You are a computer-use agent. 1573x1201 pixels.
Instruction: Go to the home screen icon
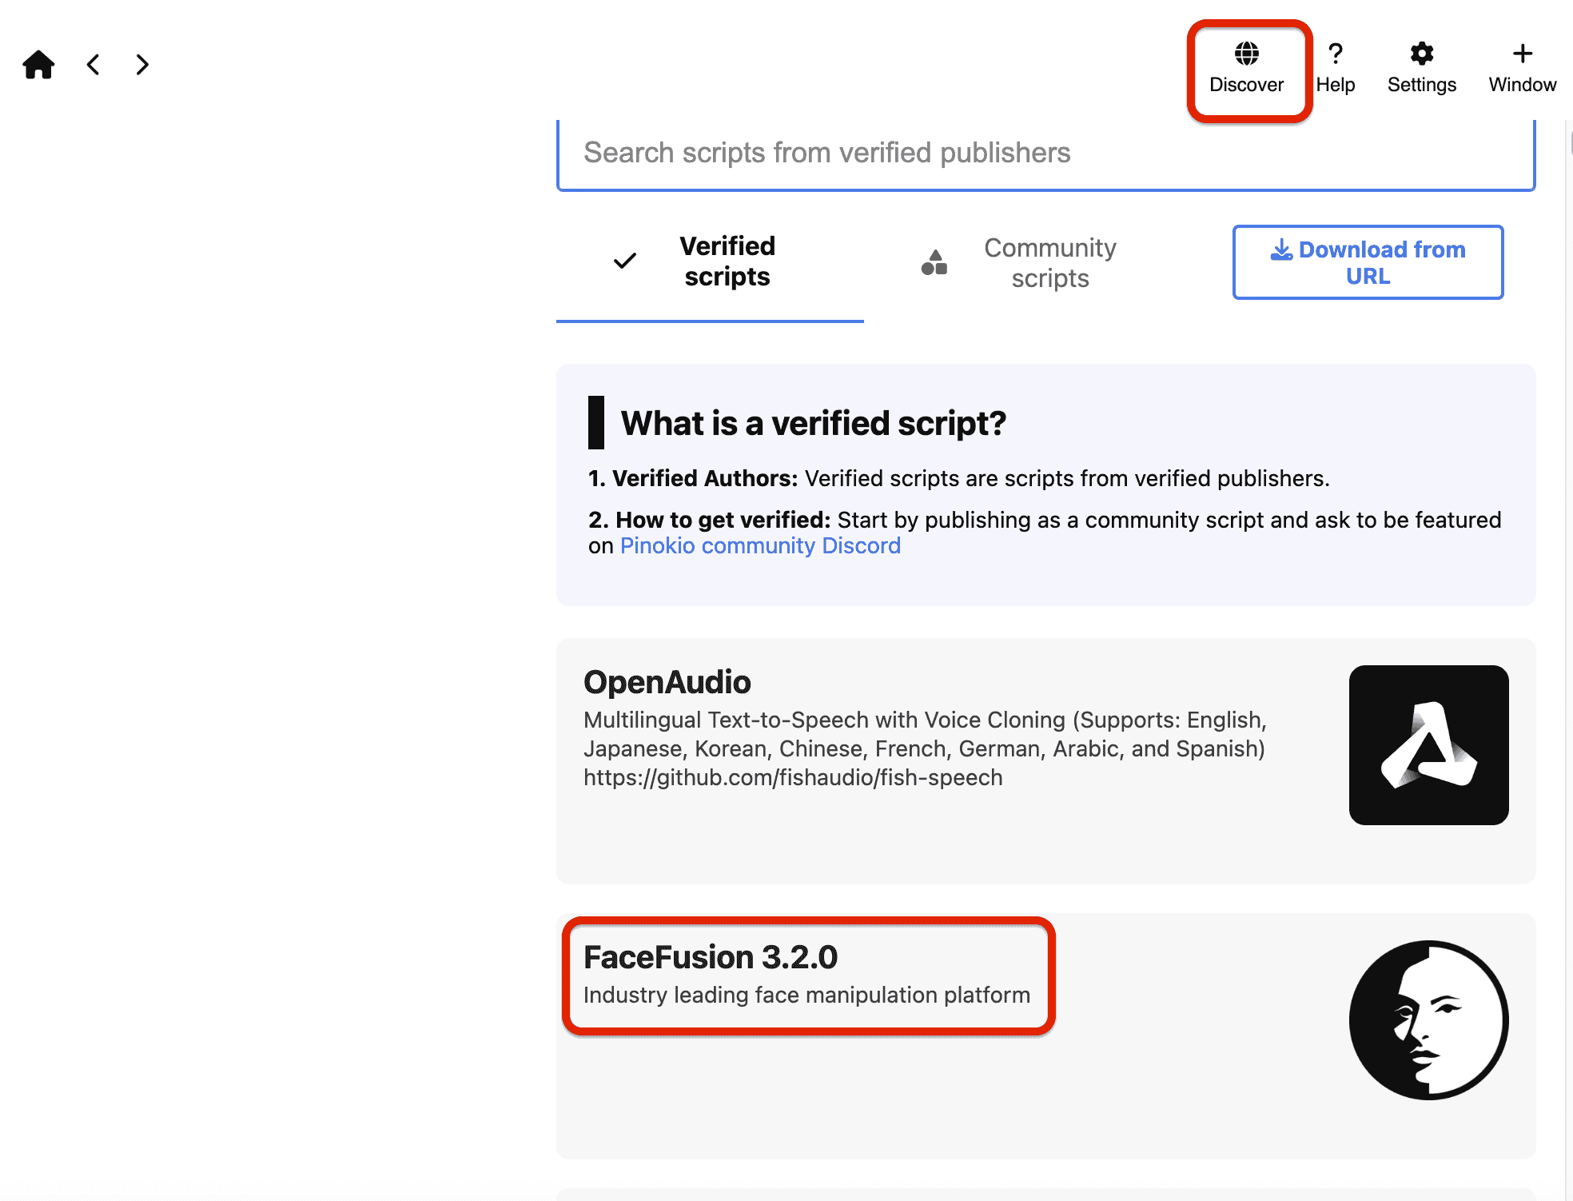click(38, 65)
